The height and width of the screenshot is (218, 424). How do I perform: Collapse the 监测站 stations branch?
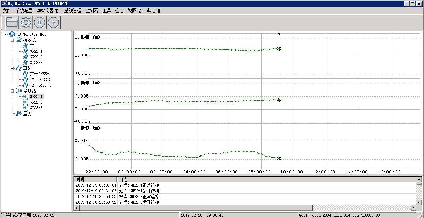tap(12, 91)
